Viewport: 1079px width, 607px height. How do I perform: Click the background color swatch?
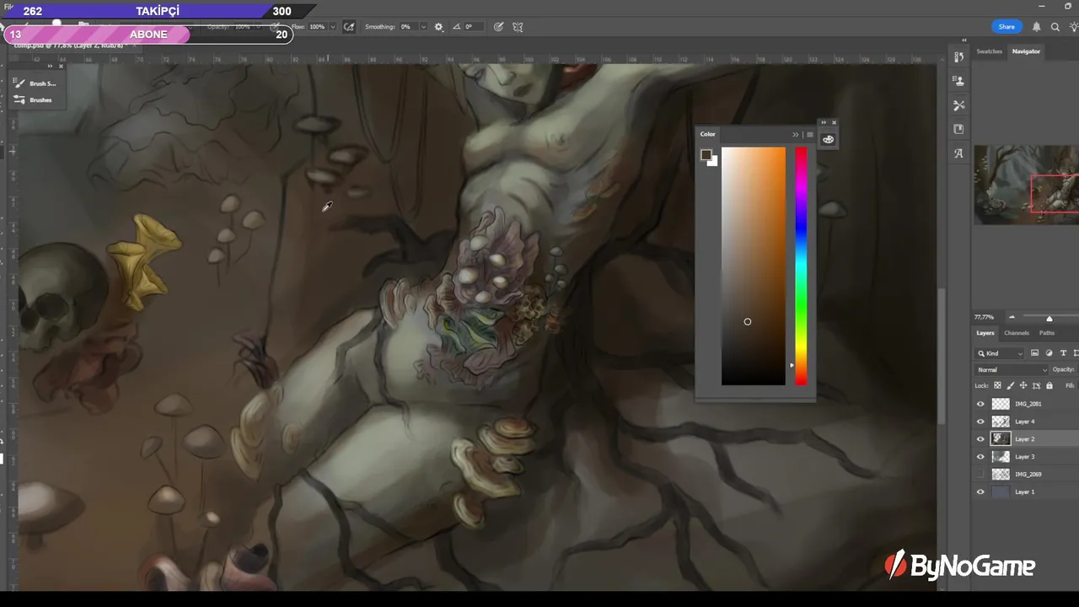(714, 162)
